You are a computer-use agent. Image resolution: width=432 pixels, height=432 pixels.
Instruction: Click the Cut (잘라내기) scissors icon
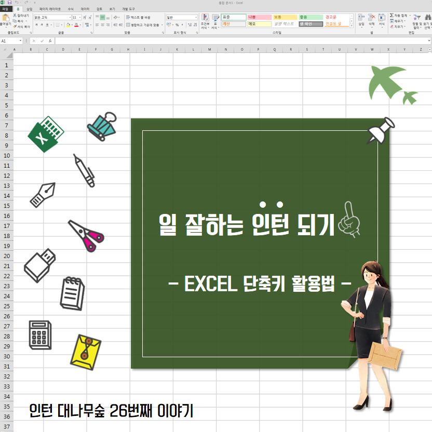coord(15,16)
